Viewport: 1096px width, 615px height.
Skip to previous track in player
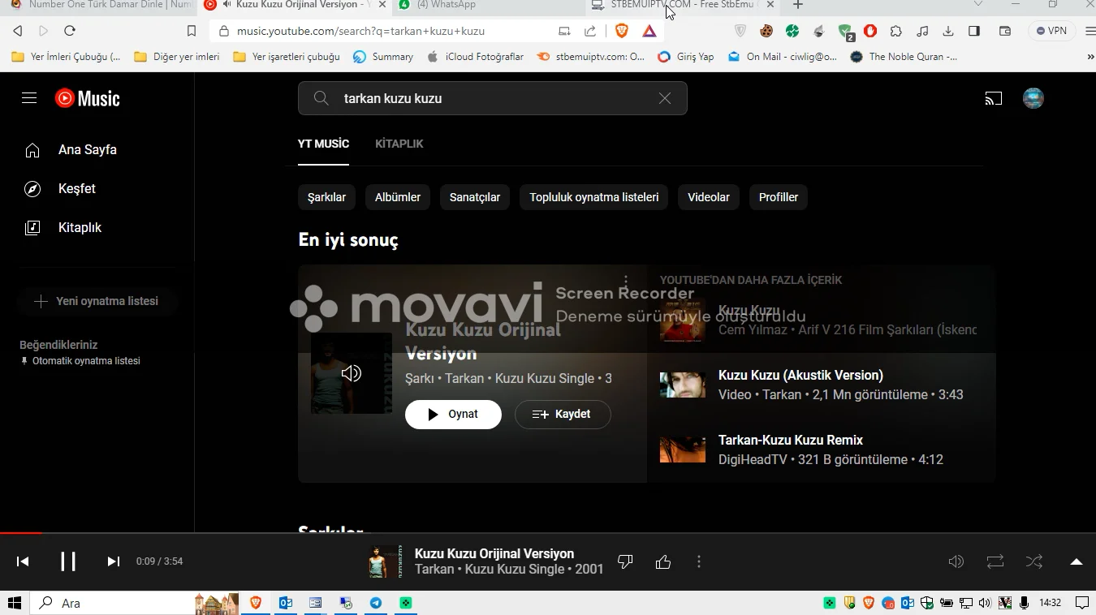(23, 561)
